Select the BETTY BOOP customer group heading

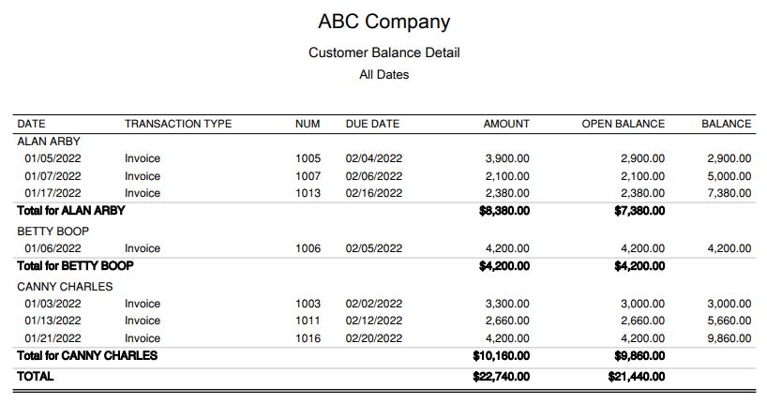53,231
